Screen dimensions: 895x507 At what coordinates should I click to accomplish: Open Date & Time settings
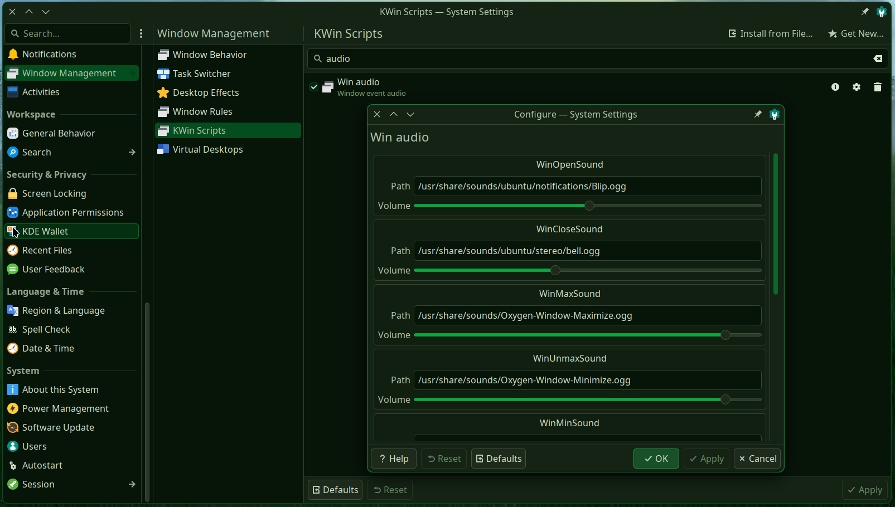71,348
